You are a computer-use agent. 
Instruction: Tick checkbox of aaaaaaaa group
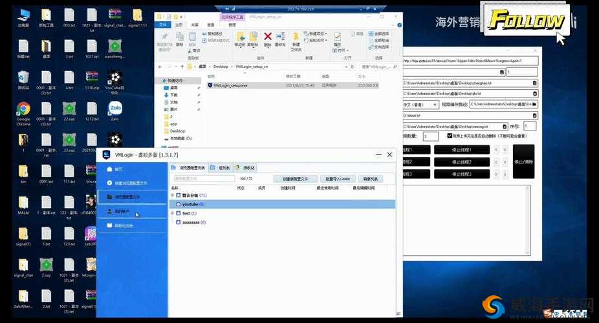click(179, 222)
